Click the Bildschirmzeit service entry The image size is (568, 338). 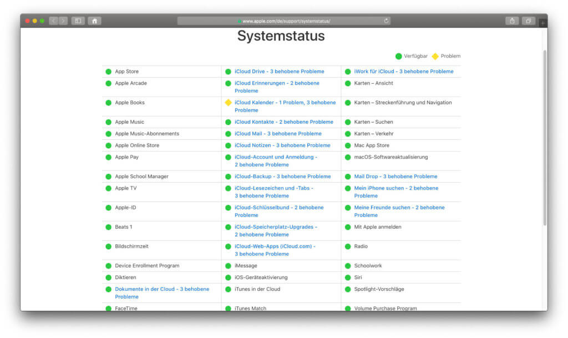131,246
